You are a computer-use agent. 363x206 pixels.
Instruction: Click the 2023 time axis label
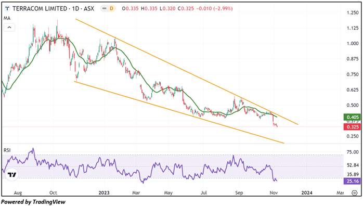pyautogui.click(x=104, y=192)
